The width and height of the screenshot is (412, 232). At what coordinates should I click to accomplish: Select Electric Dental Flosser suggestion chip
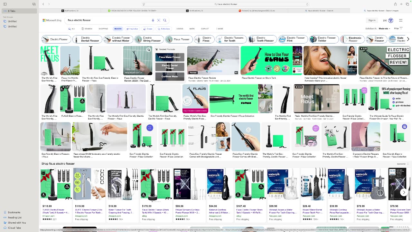88,39
